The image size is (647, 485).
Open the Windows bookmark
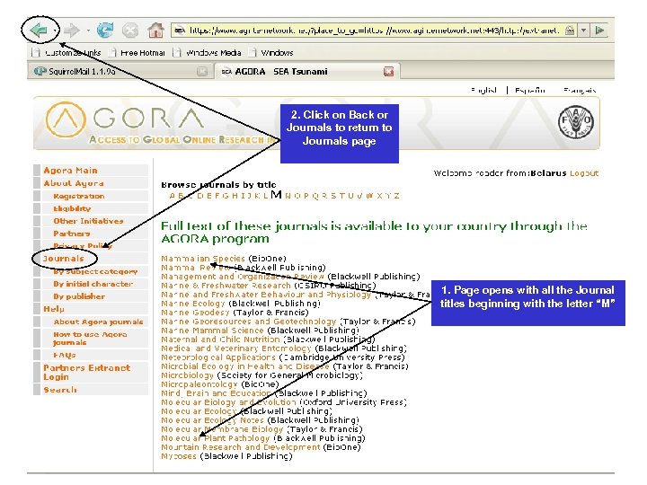pyautogui.click(x=271, y=52)
